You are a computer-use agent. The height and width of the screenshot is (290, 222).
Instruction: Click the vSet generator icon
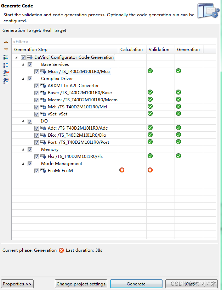point(43,114)
